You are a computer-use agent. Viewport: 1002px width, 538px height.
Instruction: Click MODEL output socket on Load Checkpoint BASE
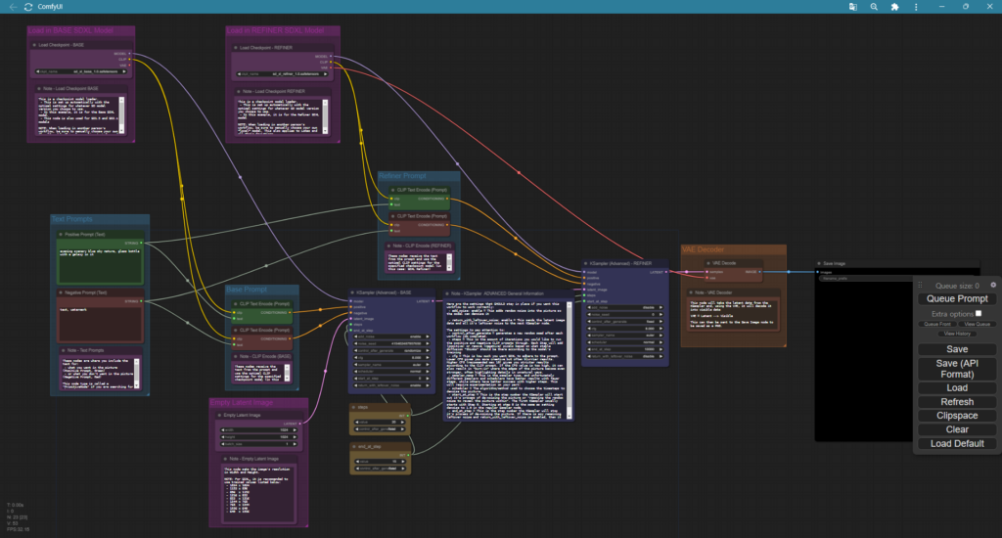[x=130, y=54]
